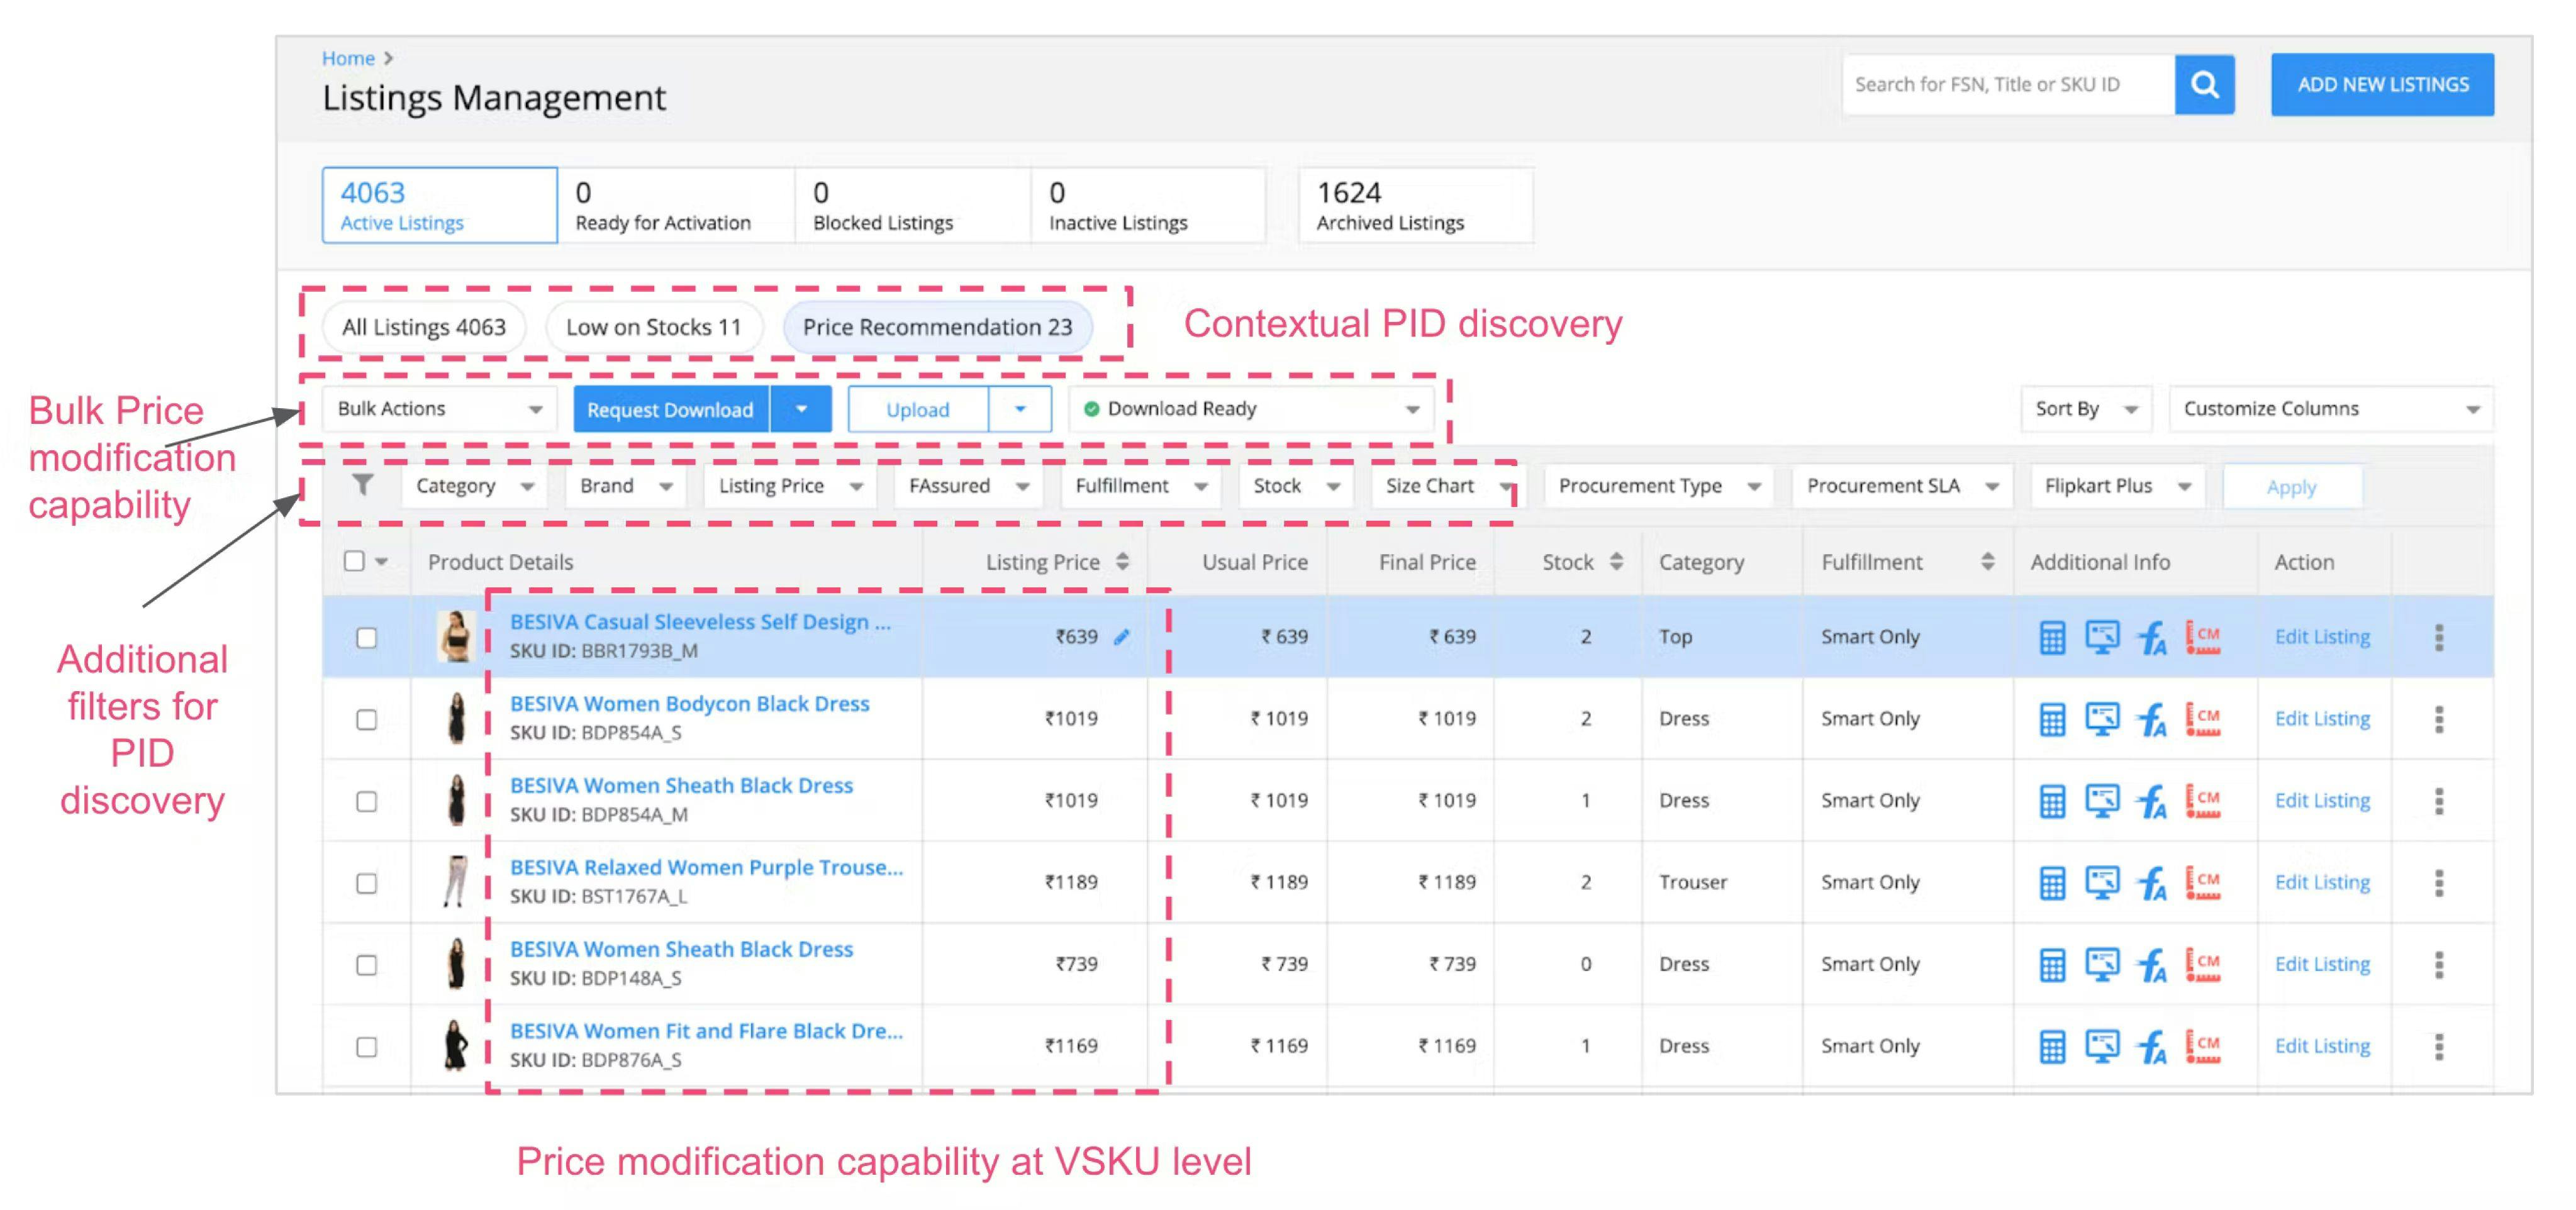Open BESIVA Women Bodycon Black Dress link
This screenshot has width=2576, height=1210.
690,704
